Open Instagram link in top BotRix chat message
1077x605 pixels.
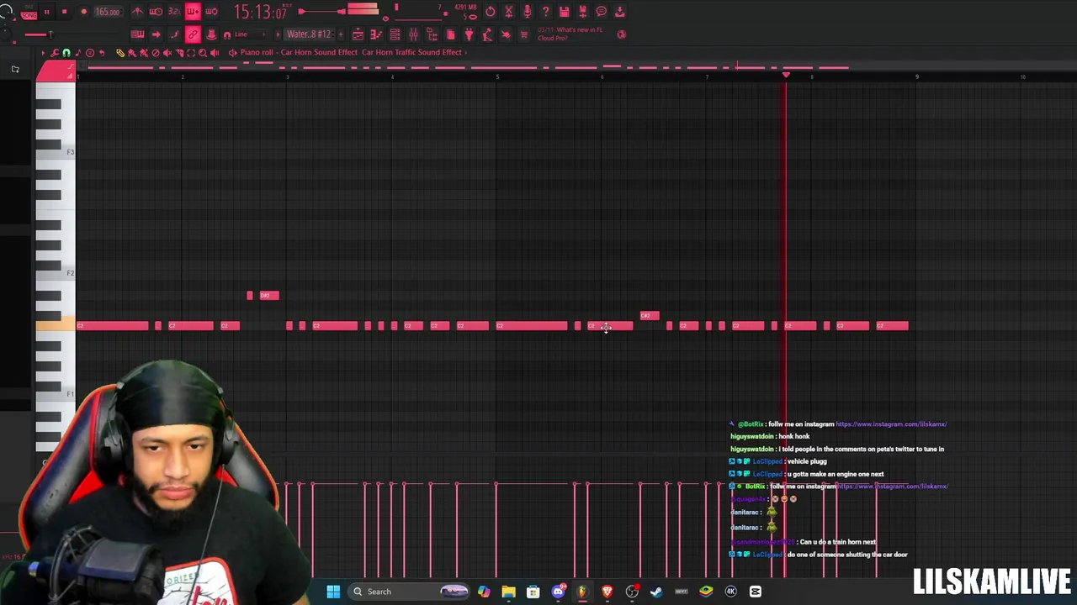pyautogui.click(x=891, y=424)
